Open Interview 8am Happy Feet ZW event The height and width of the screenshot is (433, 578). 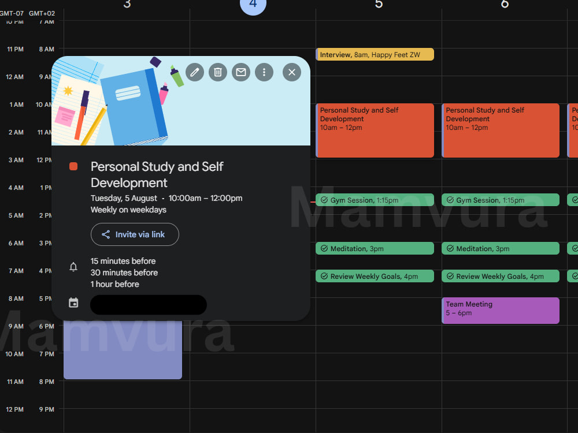[375, 54]
